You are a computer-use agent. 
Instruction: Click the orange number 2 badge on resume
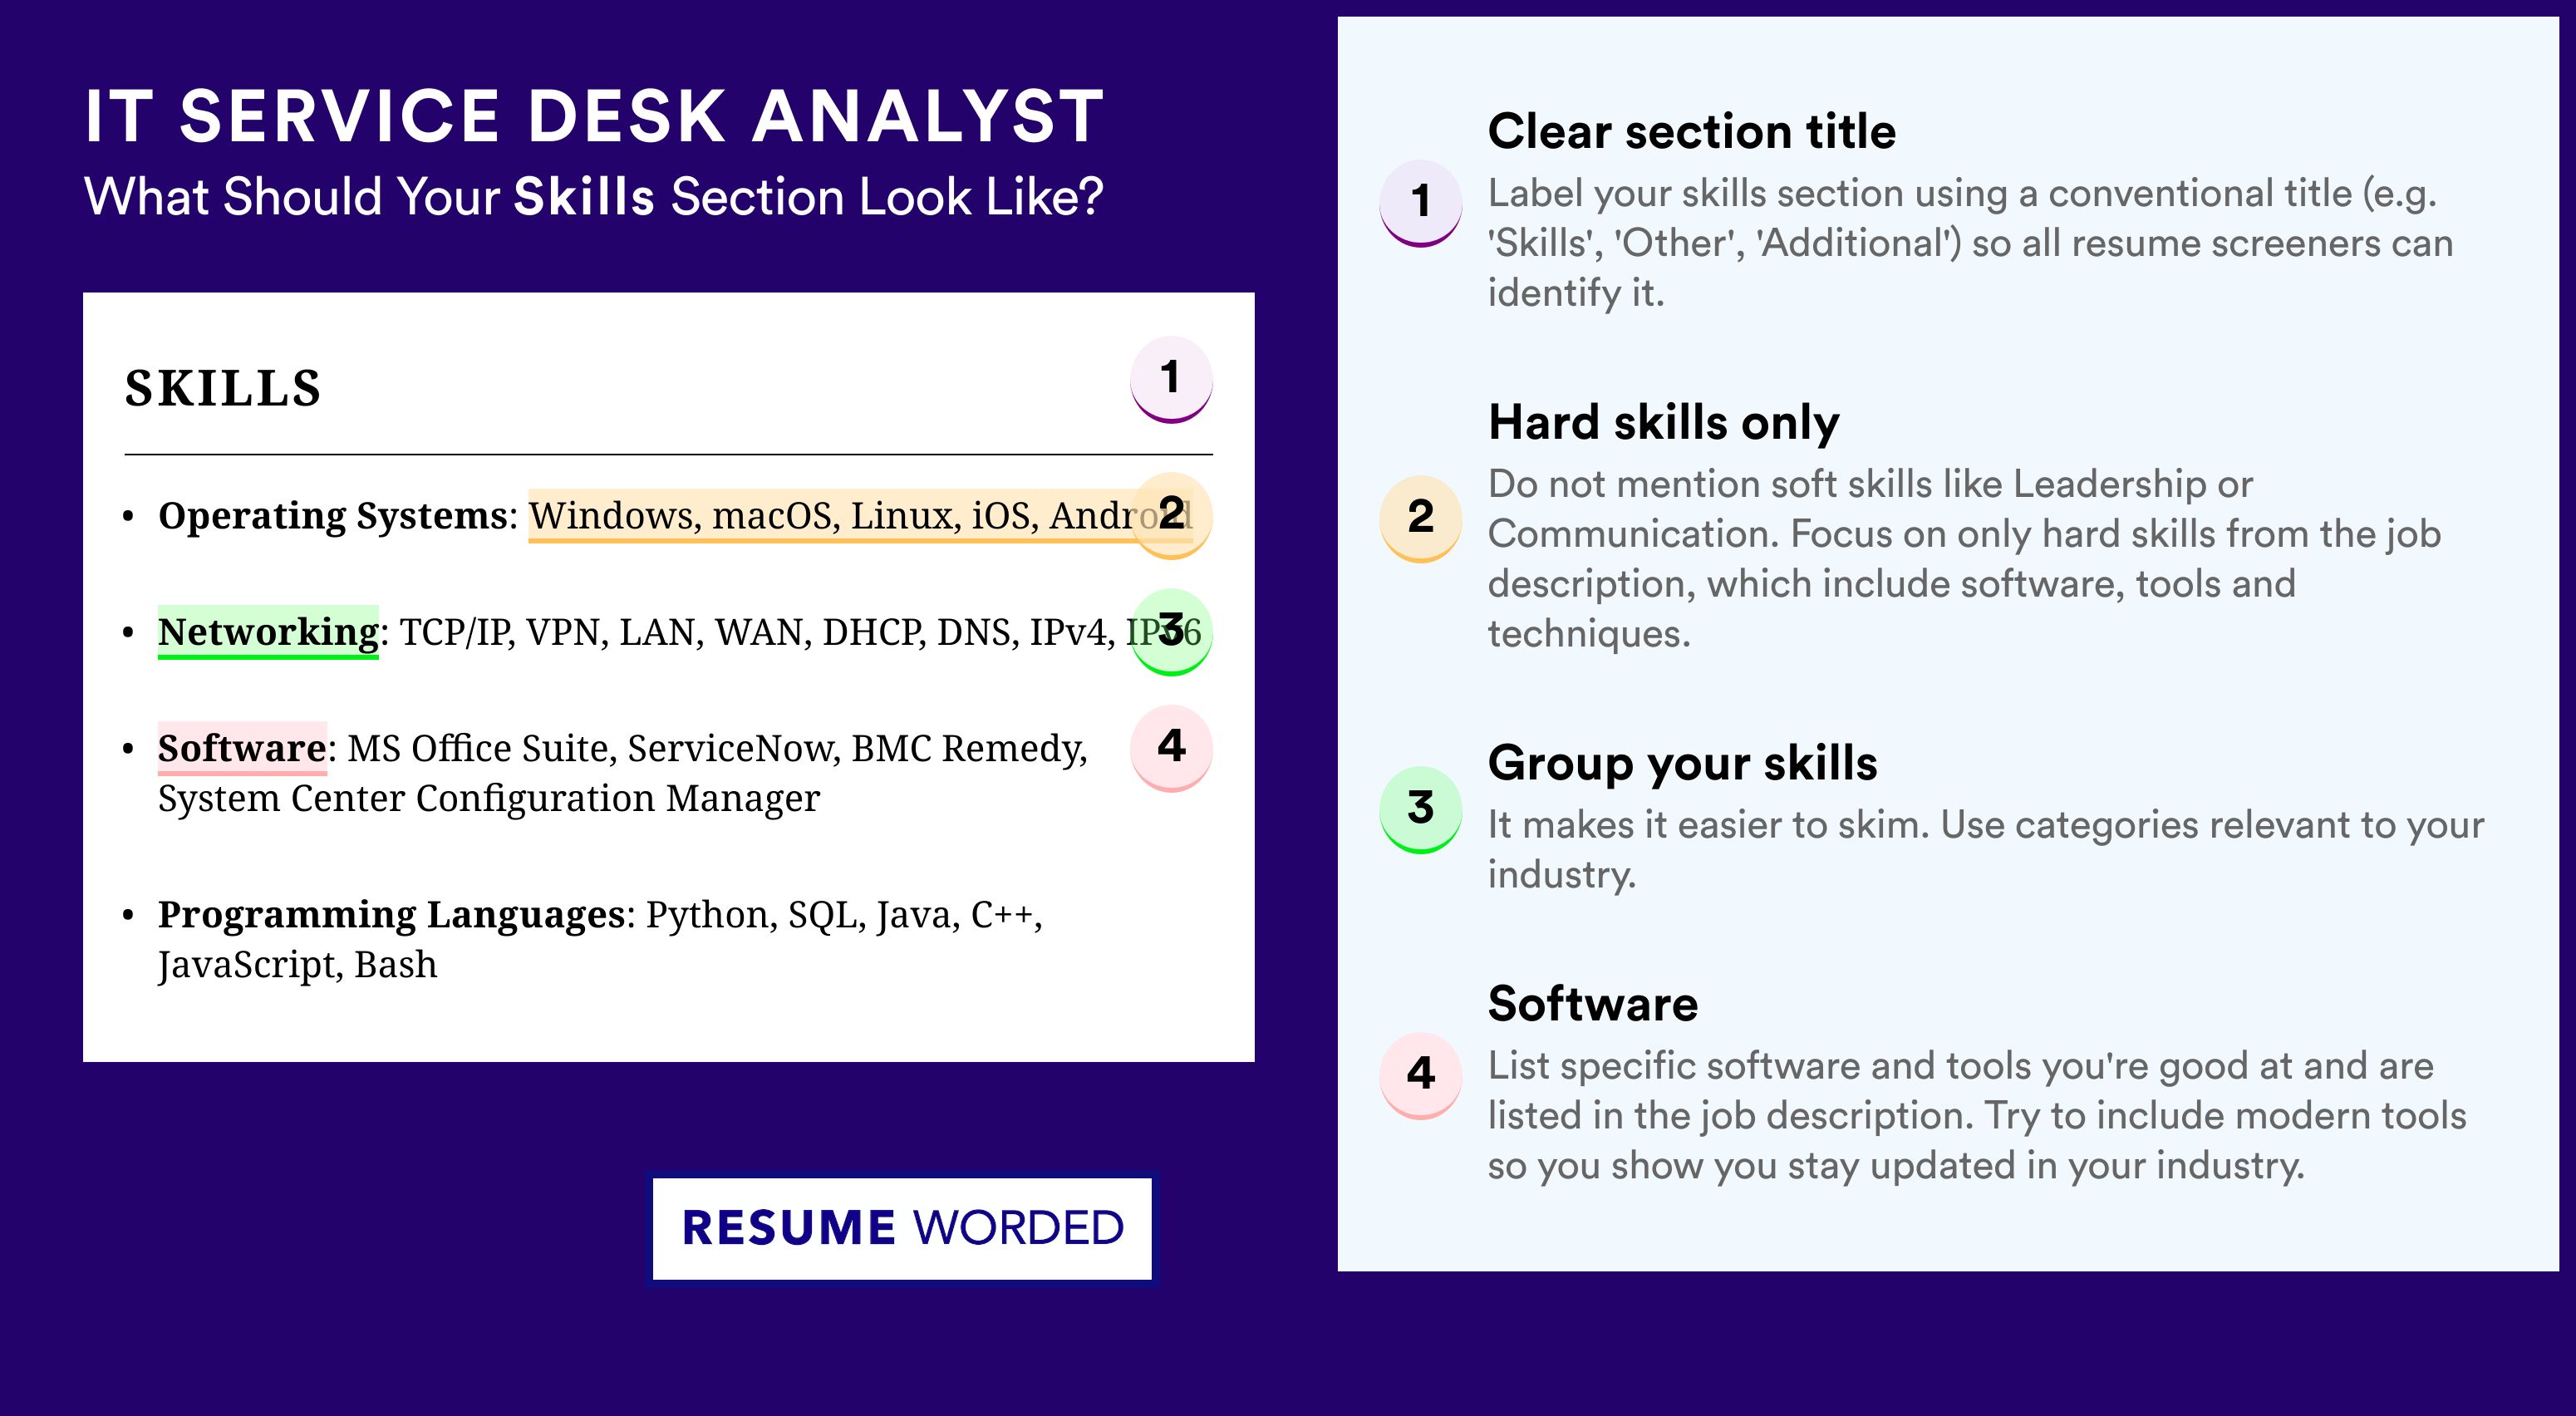coord(1171,515)
